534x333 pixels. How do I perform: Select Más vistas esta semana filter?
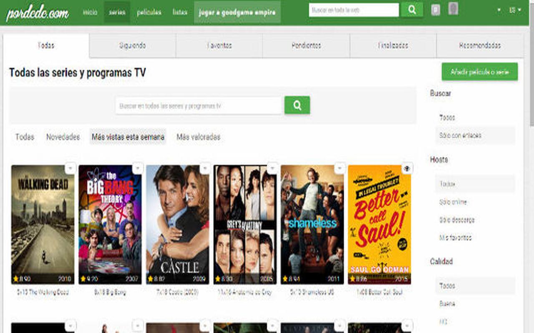point(128,137)
